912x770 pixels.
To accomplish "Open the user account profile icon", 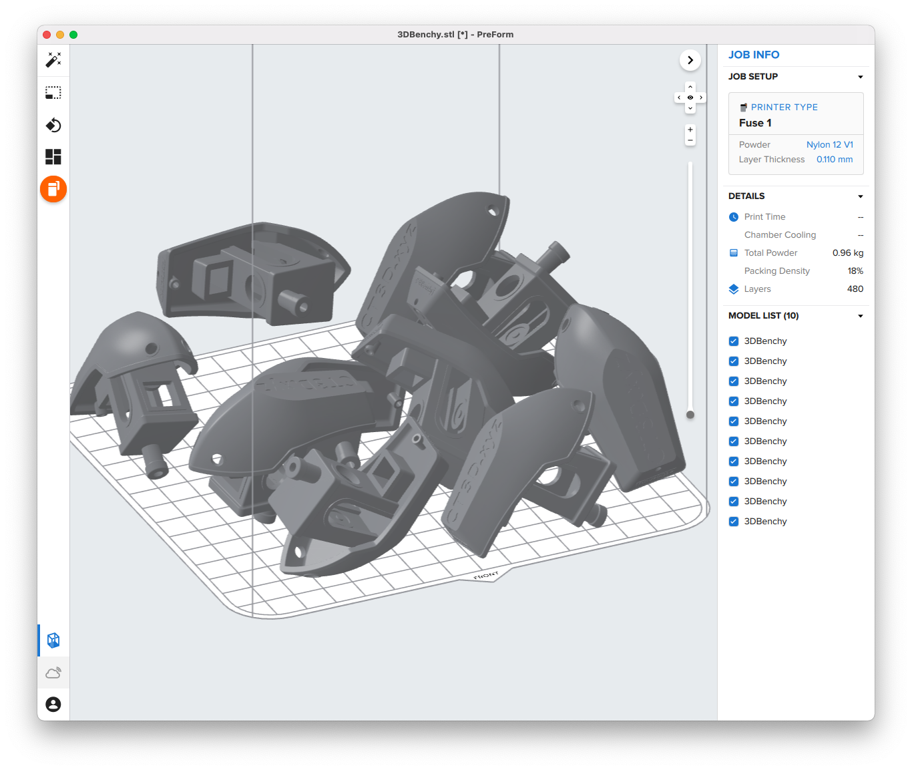I will coord(53,704).
